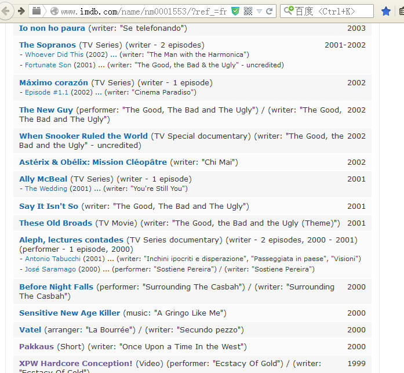Click the forward arrow button

point(21,11)
